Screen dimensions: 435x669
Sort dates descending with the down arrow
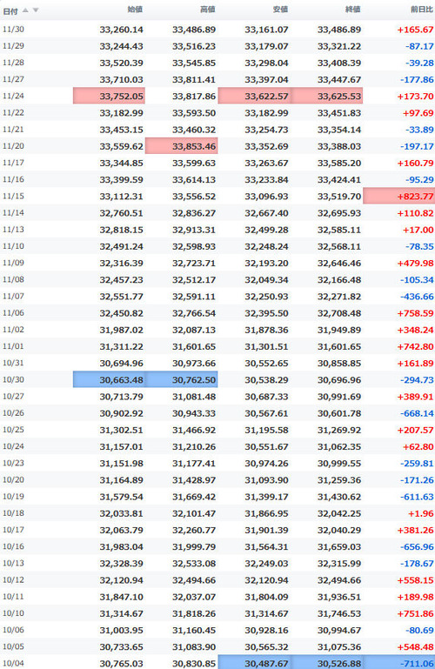point(36,10)
